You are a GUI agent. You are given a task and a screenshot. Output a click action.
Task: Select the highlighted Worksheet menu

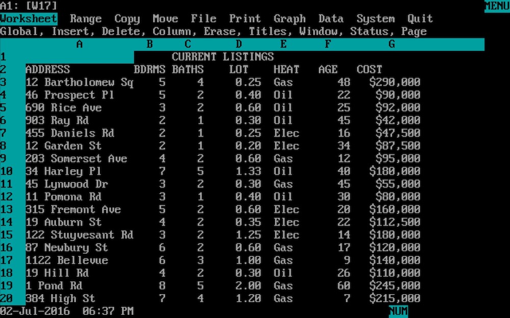pyautogui.click(x=29, y=19)
